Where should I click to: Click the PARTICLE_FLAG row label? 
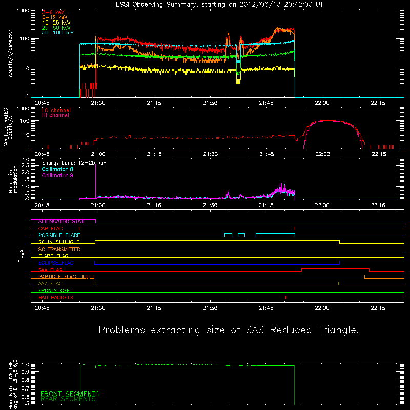[x=57, y=277]
